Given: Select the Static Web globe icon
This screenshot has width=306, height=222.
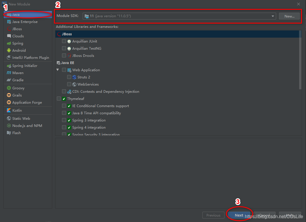Looking at the screenshot, I should tap(9, 119).
